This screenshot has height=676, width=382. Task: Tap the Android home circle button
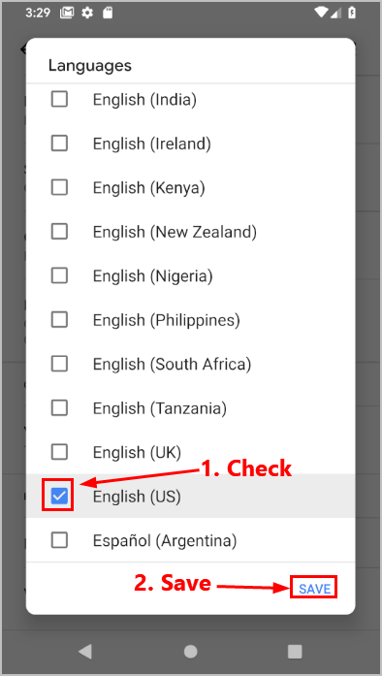tap(191, 652)
